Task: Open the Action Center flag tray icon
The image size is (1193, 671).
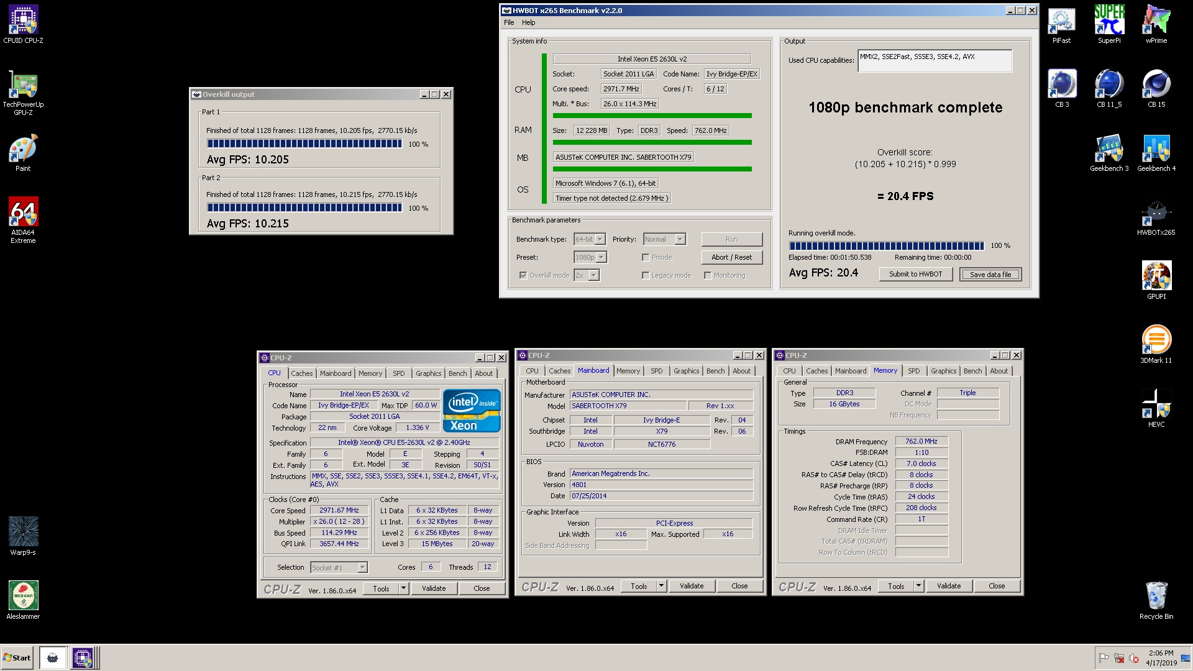Action: tap(1104, 658)
